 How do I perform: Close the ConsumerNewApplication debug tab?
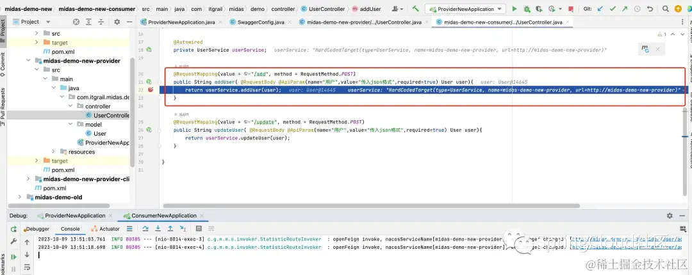(x=202, y=216)
